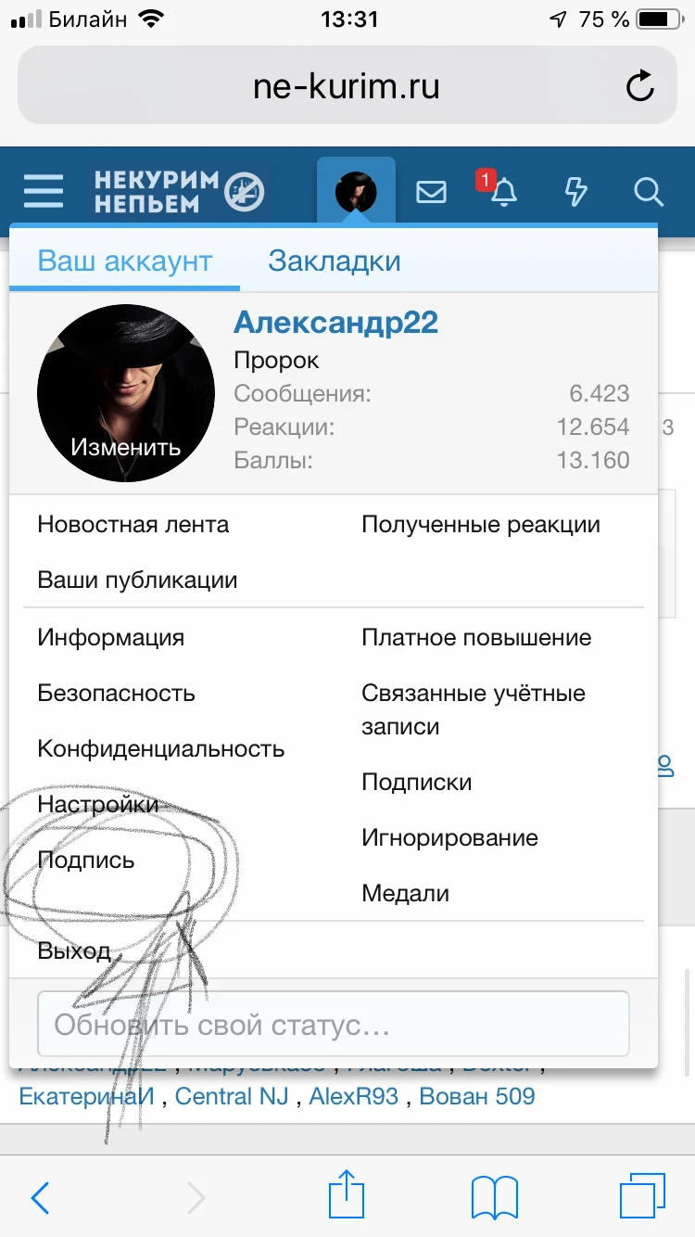
Task: Open Safari bookmarks book icon
Action: [x=494, y=1197]
